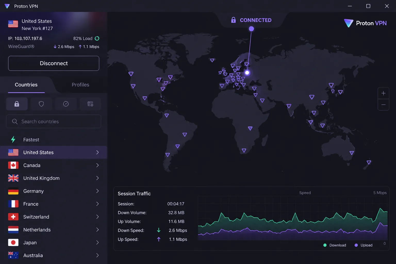Click the active connected server map marker
Image resolution: width=396 pixels, height=264 pixels.
point(247,73)
